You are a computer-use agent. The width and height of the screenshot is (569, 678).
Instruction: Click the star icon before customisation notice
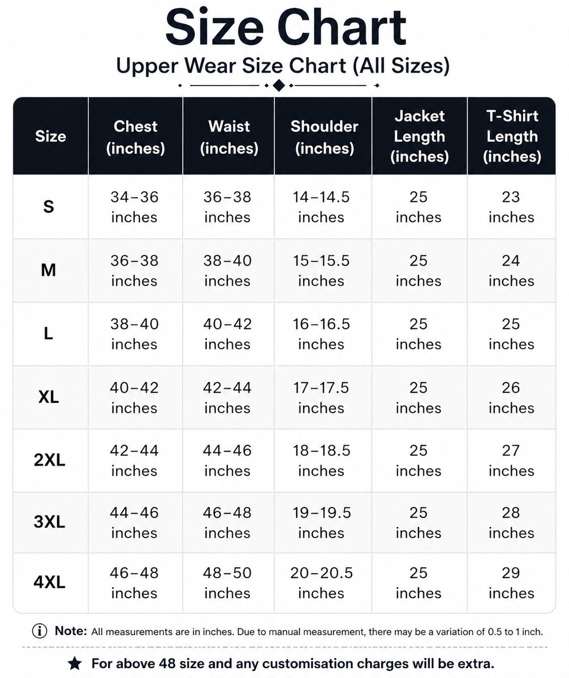(75, 664)
